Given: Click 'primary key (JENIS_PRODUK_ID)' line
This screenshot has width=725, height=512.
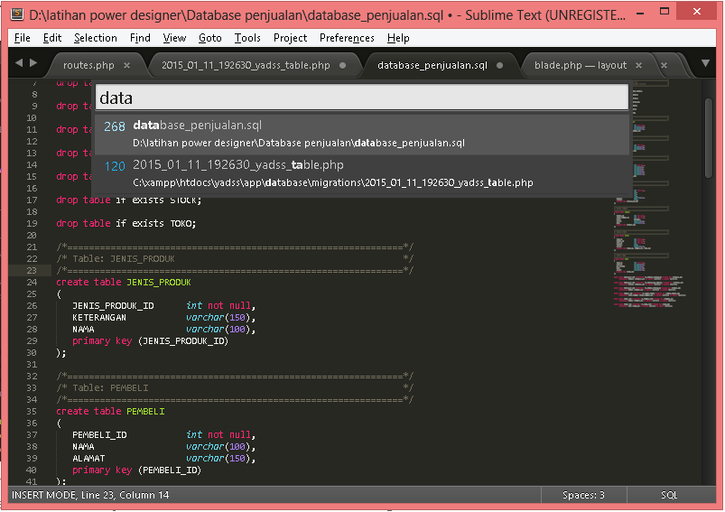Looking at the screenshot, I should [150, 340].
